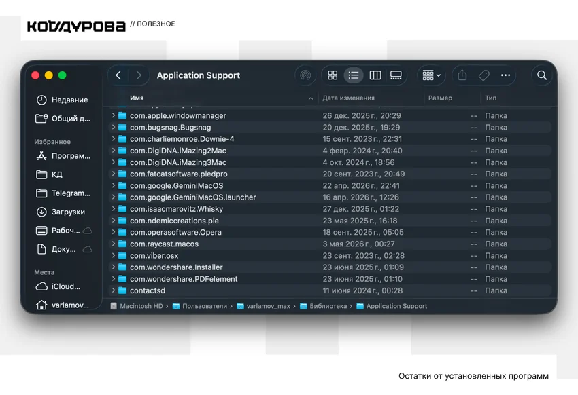The height and width of the screenshot is (395, 578).
Task: Select com.operasoftware.Opera folder
Action: pos(330,232)
